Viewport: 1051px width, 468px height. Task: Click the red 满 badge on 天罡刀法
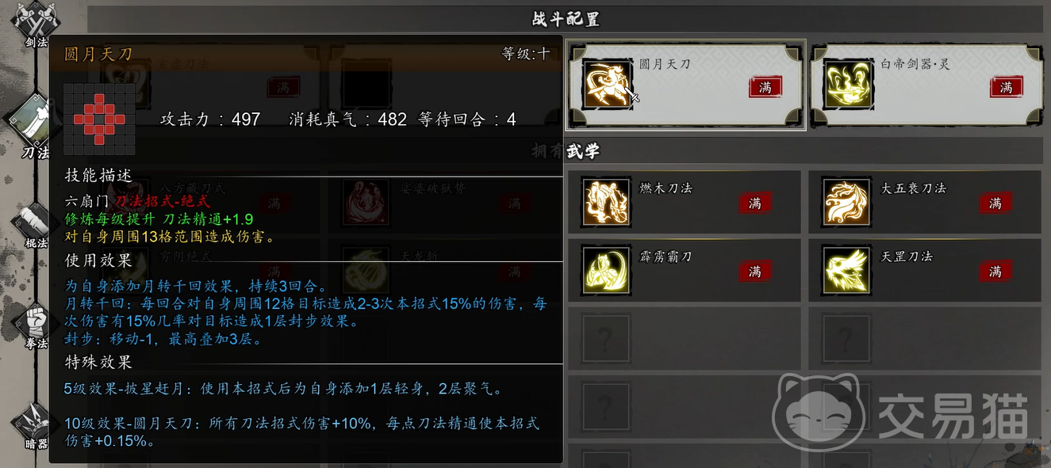pos(995,272)
